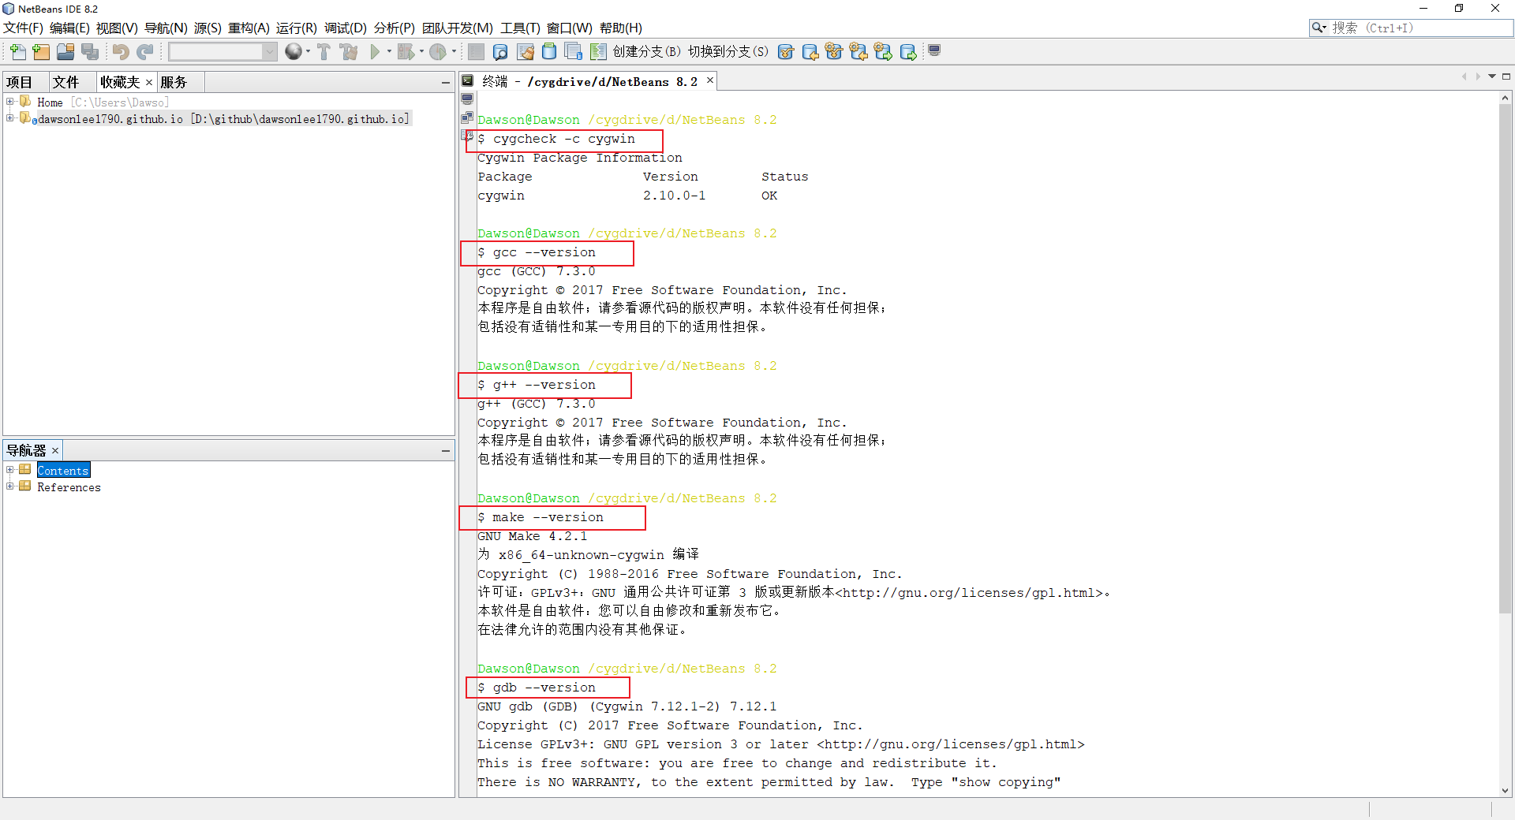This screenshot has width=1515, height=820.
Task: Click the Debug Project icon
Action: pos(406,52)
